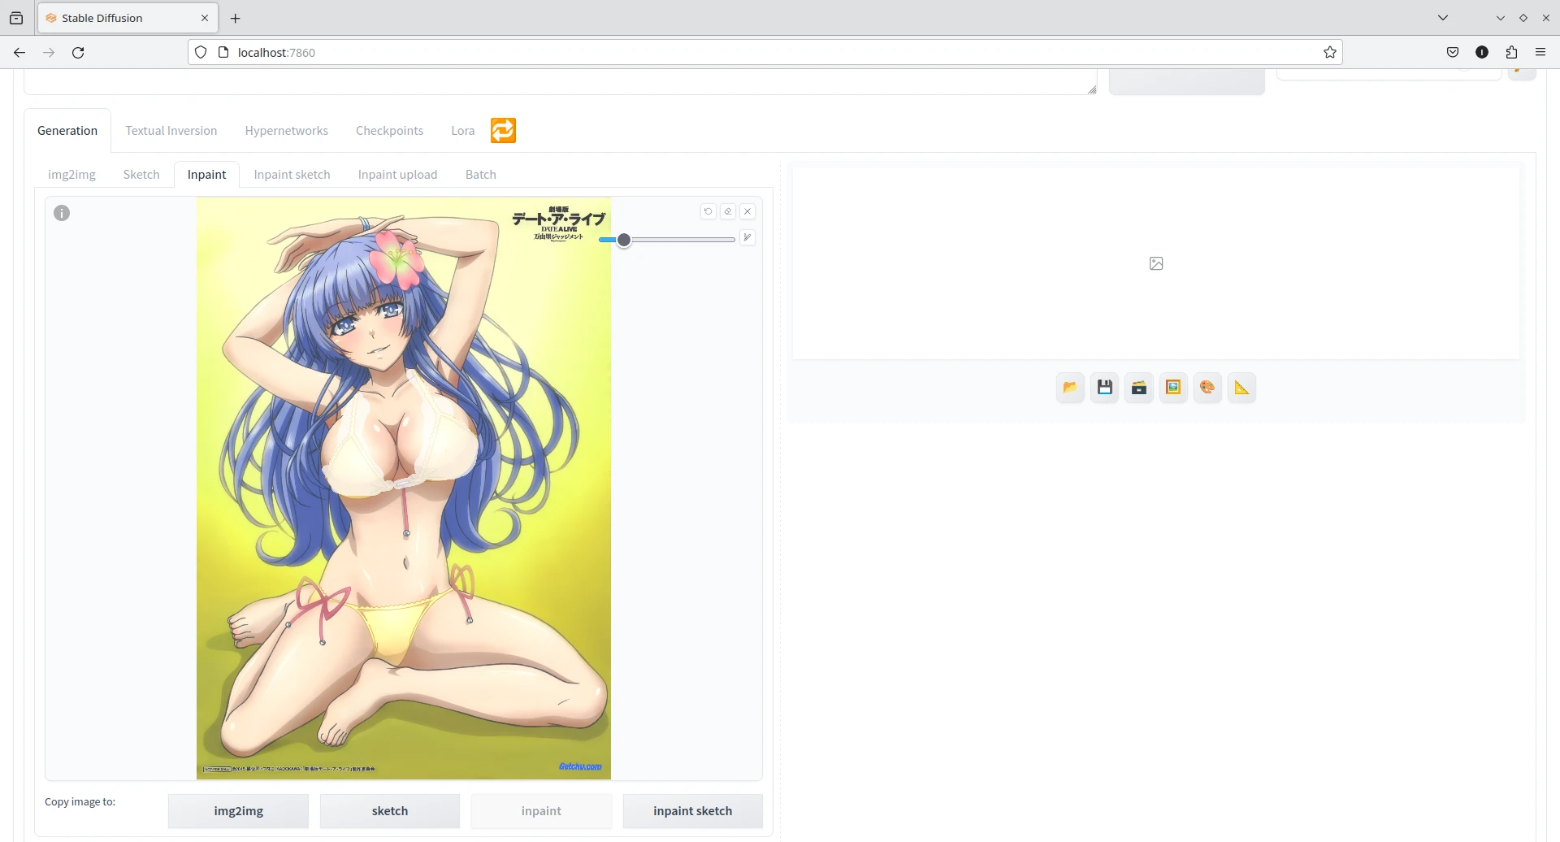The width and height of the screenshot is (1560, 842).
Task: Open the account profile icon
Action: pyautogui.click(x=1482, y=52)
